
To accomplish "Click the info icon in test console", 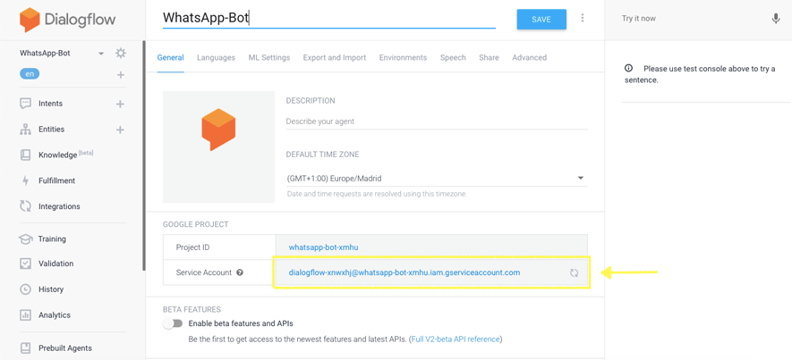I will [x=628, y=68].
